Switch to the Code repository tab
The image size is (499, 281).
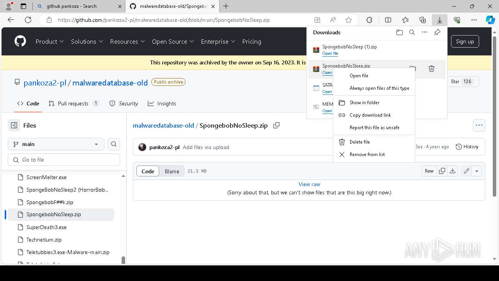28,103
